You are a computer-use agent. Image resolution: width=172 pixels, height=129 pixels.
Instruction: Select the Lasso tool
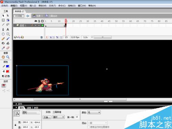[8, 24]
